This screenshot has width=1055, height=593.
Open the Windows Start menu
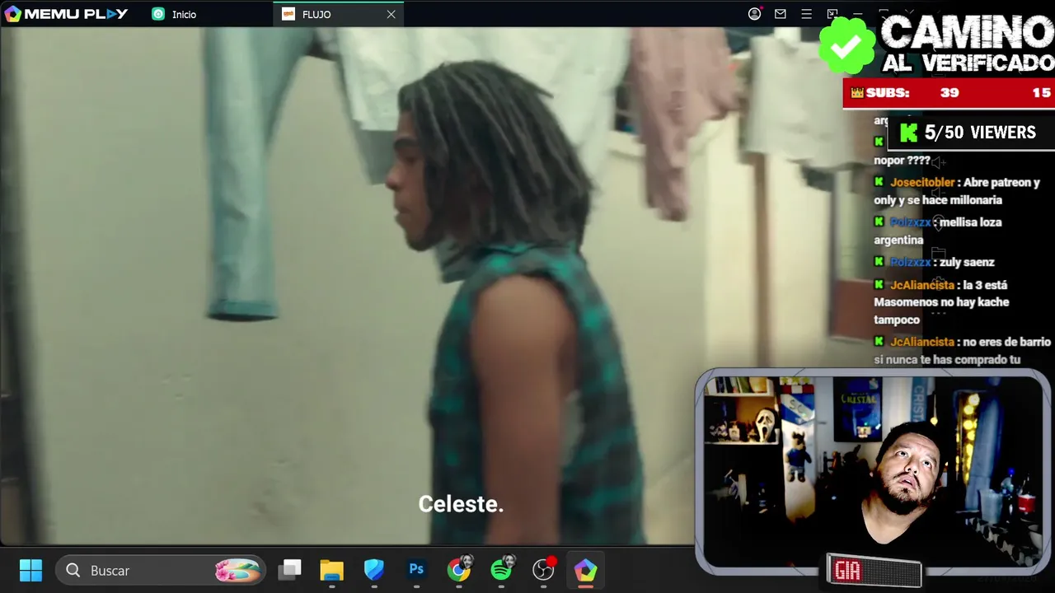pyautogui.click(x=30, y=570)
